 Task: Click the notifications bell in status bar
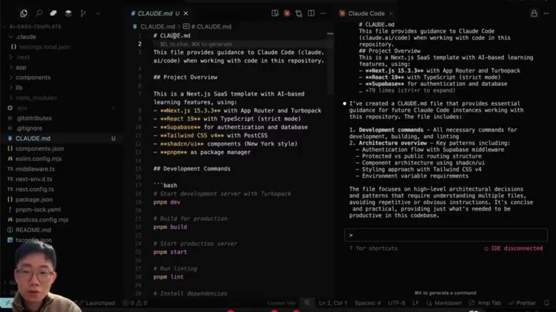coord(547,303)
